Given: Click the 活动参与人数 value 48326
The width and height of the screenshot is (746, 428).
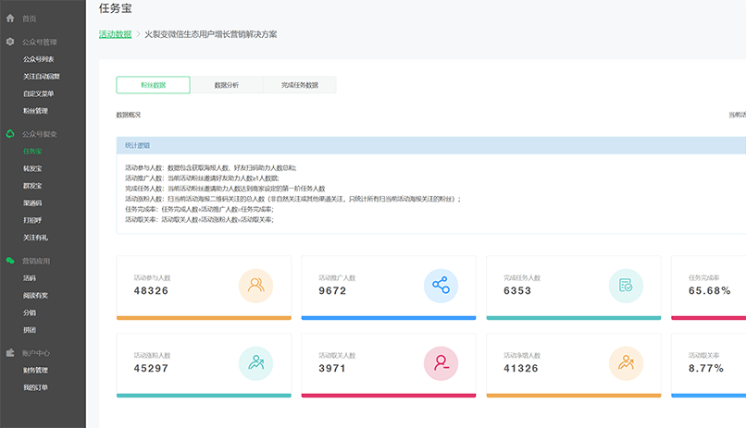Looking at the screenshot, I should point(151,290).
